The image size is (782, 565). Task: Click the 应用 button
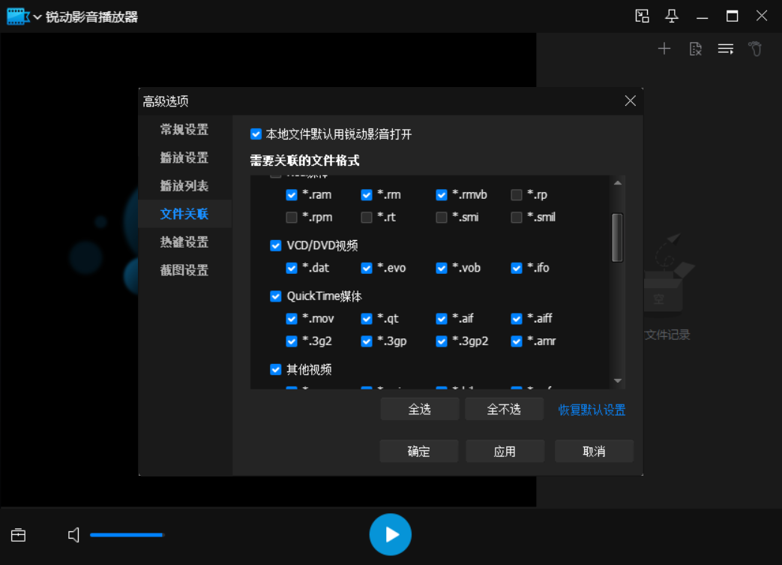coord(505,451)
